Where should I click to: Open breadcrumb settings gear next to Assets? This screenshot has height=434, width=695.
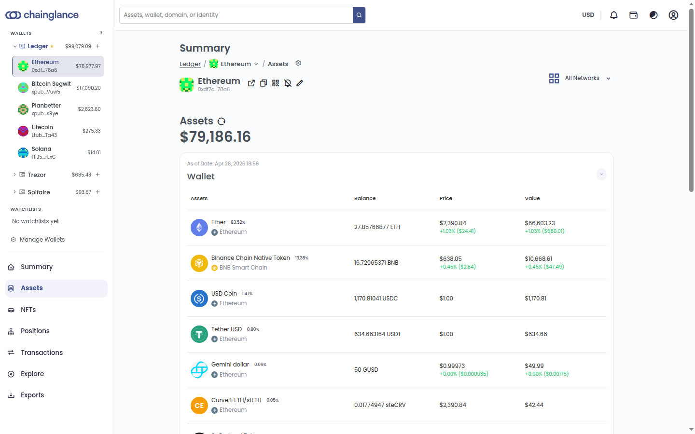pos(298,63)
